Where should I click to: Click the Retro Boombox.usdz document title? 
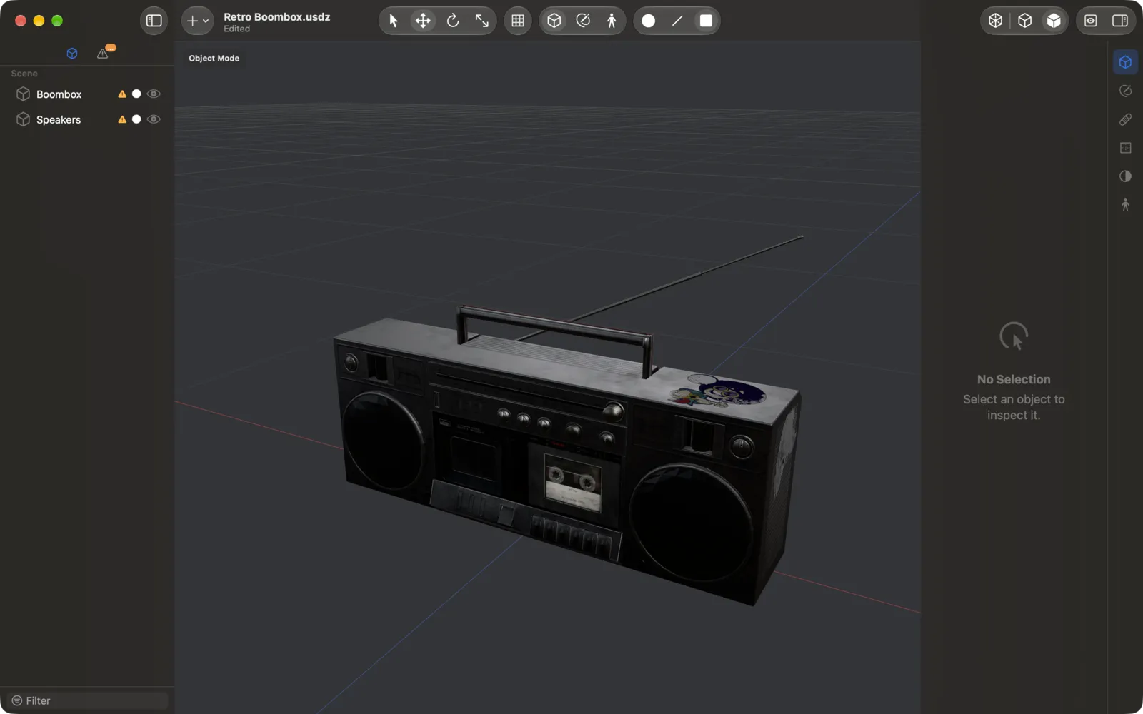276,16
